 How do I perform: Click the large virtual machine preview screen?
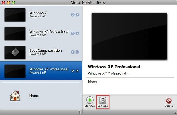coord(130,36)
